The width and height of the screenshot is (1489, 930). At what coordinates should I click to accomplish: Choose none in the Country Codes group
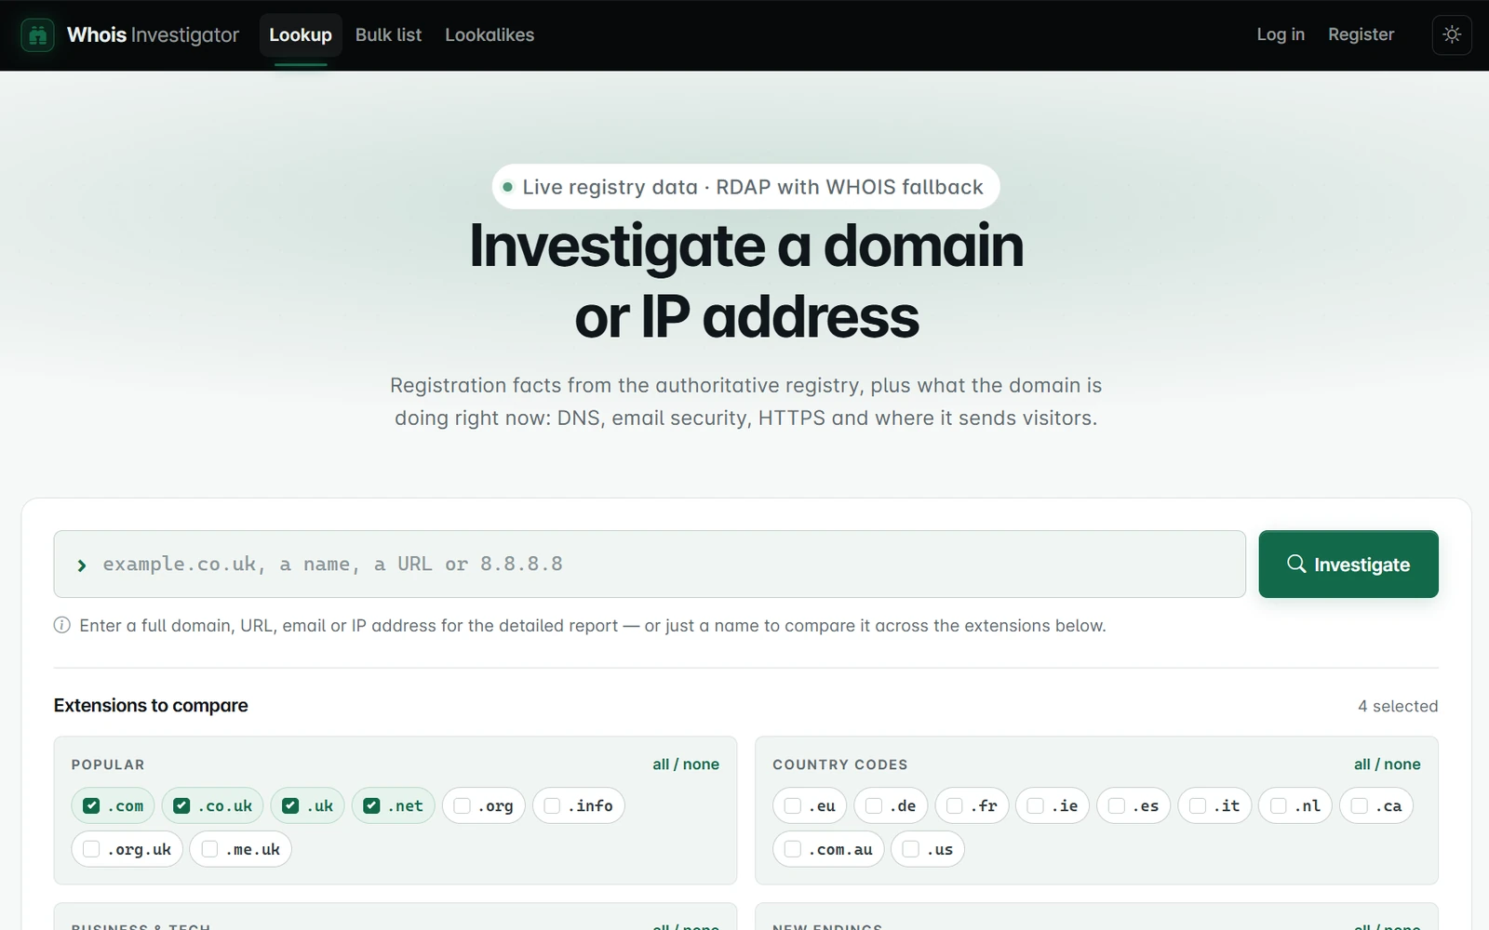[x=1402, y=764]
